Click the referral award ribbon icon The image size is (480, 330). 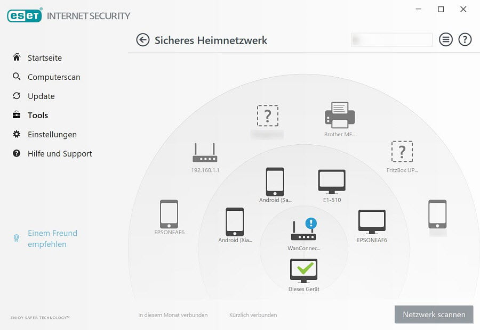coord(17,238)
